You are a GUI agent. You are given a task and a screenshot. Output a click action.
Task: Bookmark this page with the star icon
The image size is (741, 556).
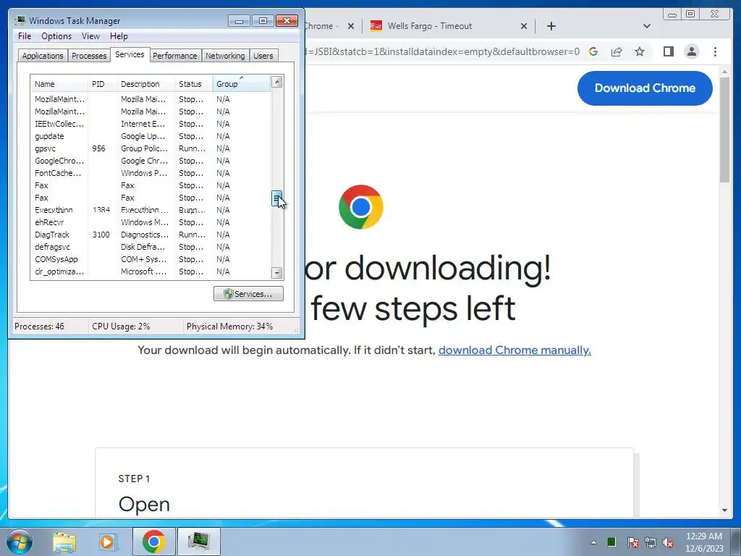640,51
